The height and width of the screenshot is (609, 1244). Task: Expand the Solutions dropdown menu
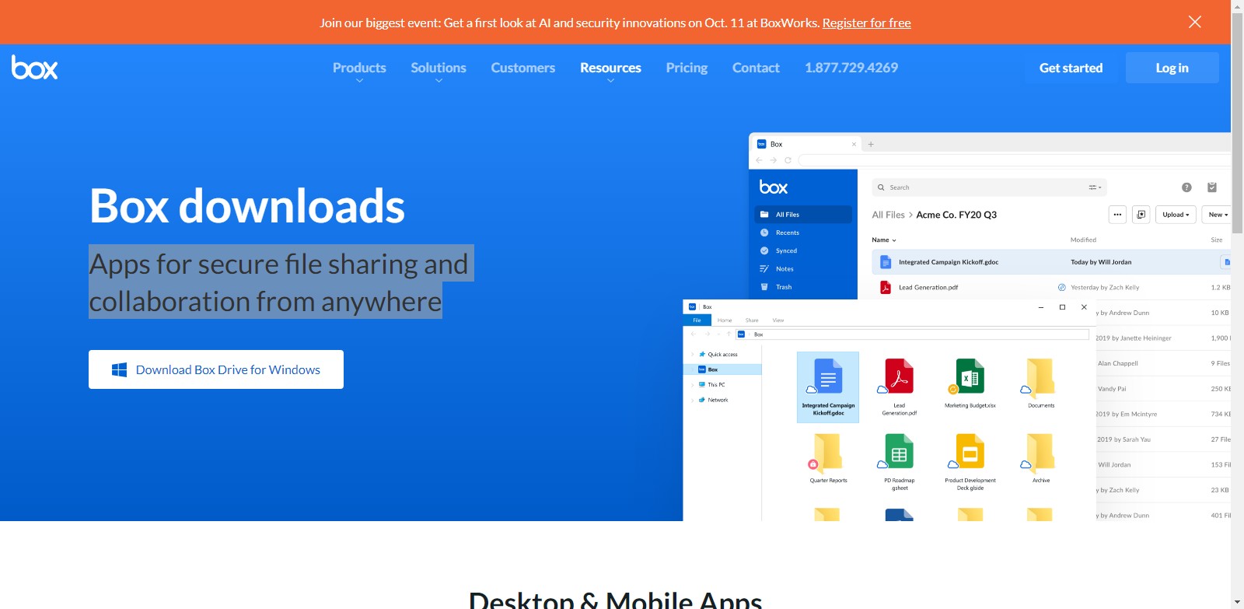pyautogui.click(x=439, y=68)
